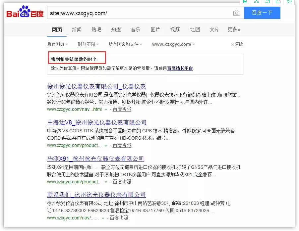Screen dimensions: 299x231
Task: Clear filters with the 清除 button
Action: 237,44
